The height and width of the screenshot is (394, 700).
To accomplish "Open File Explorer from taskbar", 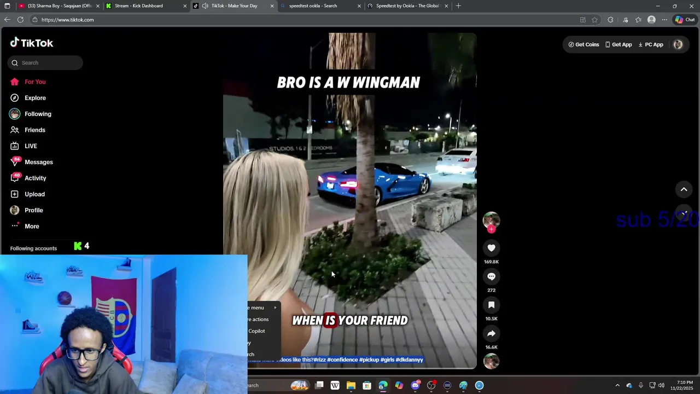I will (351, 385).
